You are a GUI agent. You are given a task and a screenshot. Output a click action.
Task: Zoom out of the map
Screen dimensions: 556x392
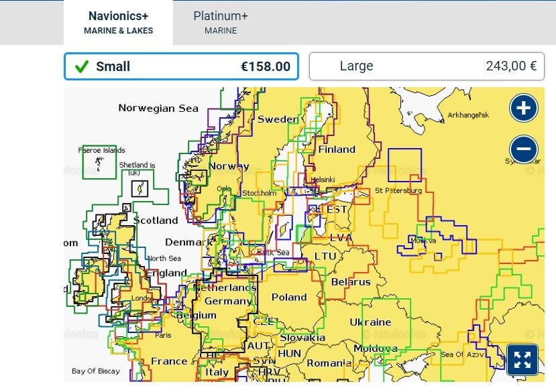(x=523, y=149)
